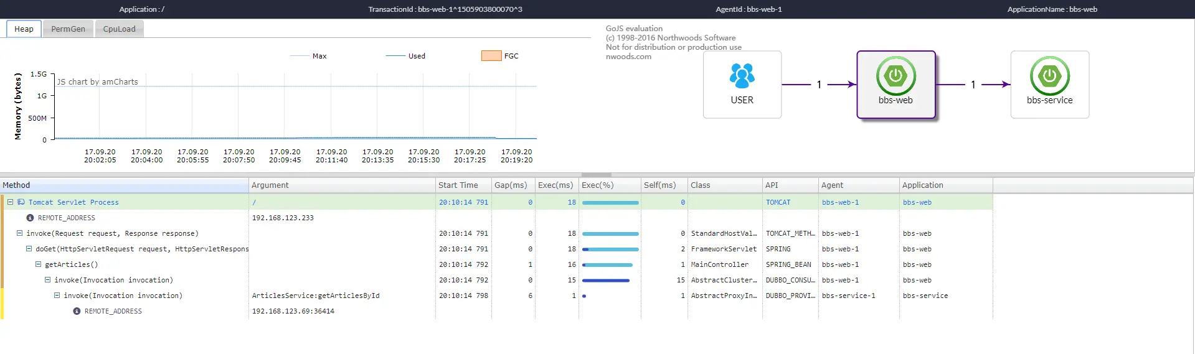Click the link count between bbs-web and bbs-service
Image resolution: width=1195 pixels, height=354 pixels.
973,85
